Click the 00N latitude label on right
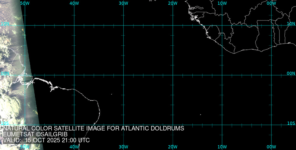This screenshot has width=296, height=150. tap(291, 73)
